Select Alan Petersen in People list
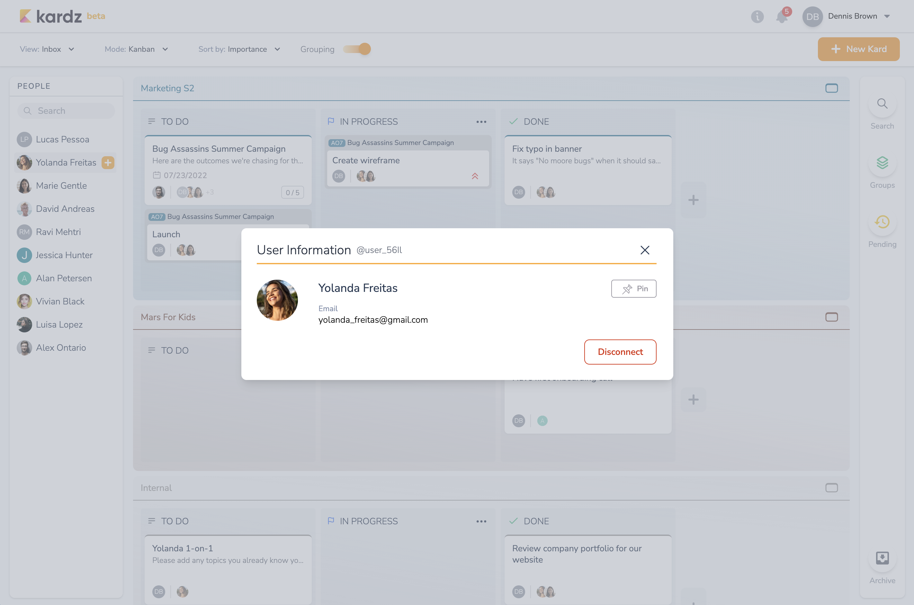The width and height of the screenshot is (914, 605). click(66, 278)
